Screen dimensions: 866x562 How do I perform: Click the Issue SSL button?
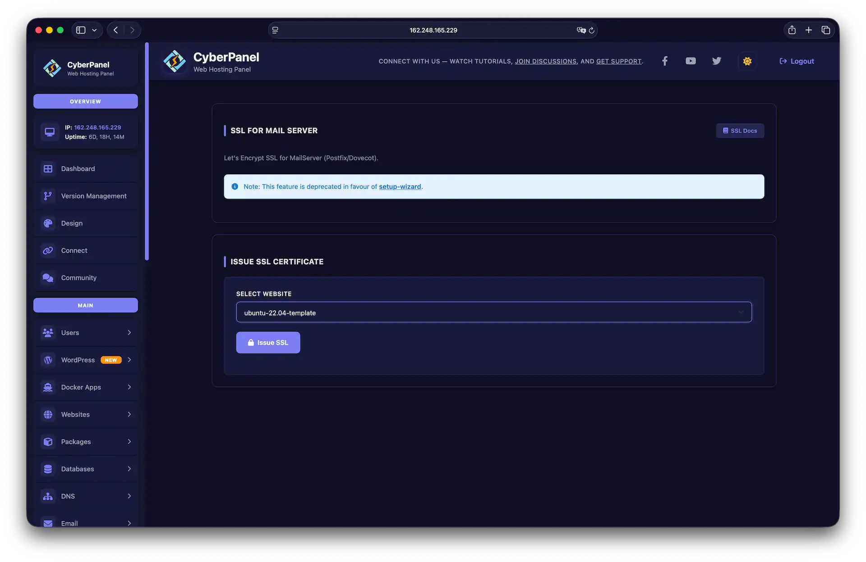268,342
